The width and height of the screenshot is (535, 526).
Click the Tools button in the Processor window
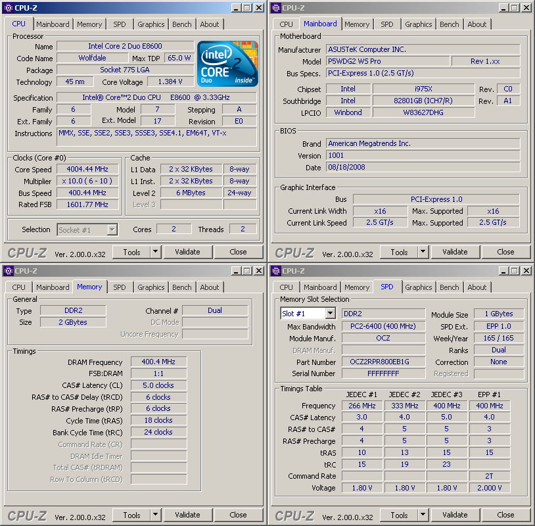point(131,252)
